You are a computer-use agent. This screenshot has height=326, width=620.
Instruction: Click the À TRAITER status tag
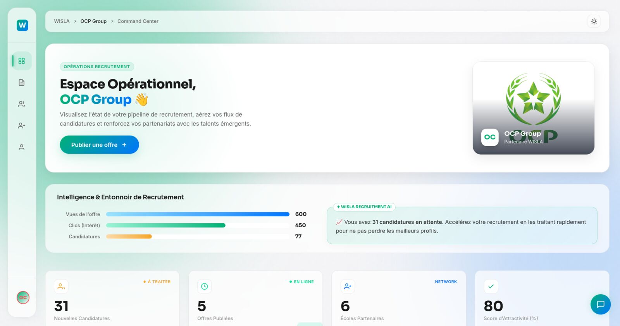157,282
